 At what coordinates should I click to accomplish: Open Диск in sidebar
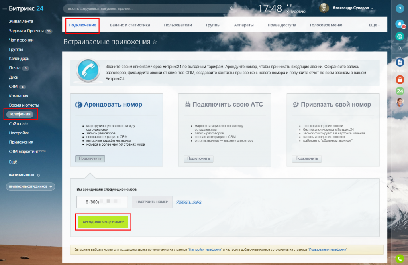tap(13, 77)
